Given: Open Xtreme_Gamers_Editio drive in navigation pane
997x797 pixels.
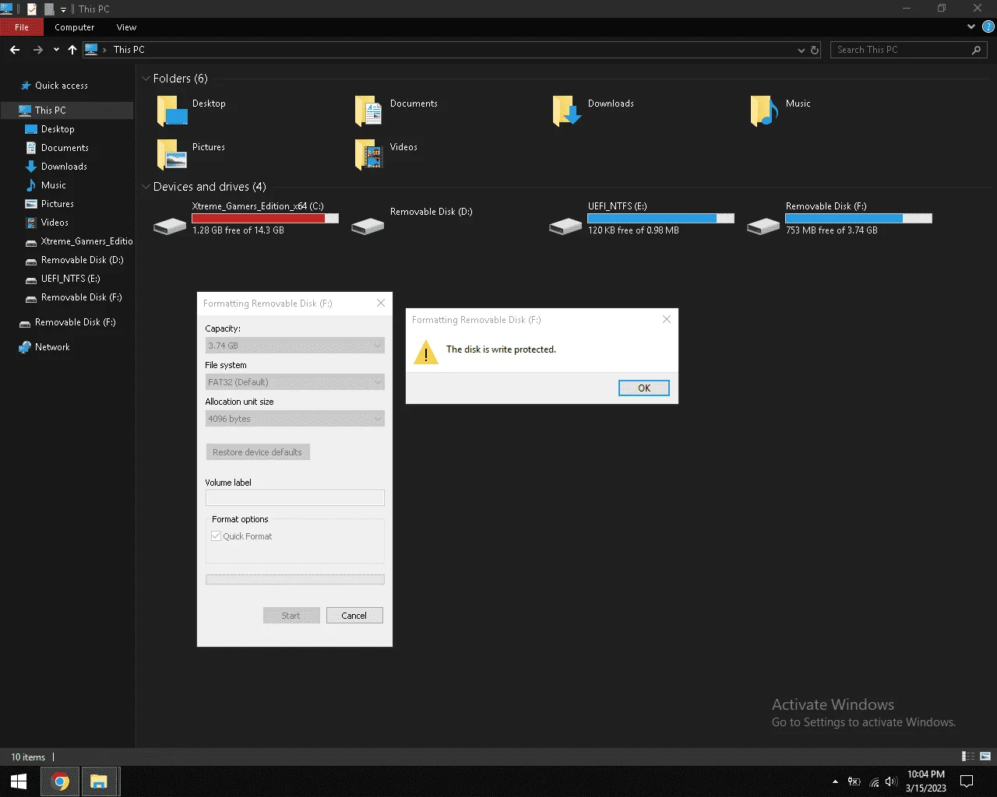Looking at the screenshot, I should click(x=86, y=241).
